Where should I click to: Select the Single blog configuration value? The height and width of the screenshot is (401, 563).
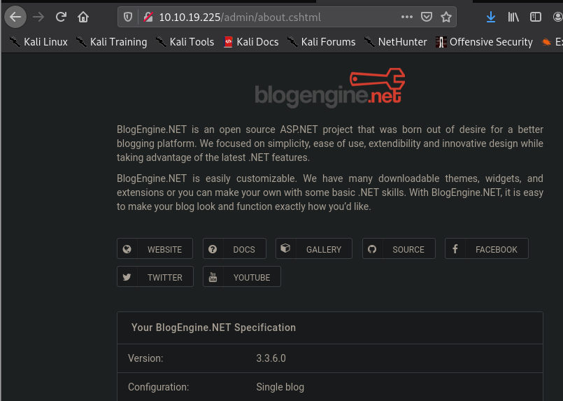click(280, 387)
